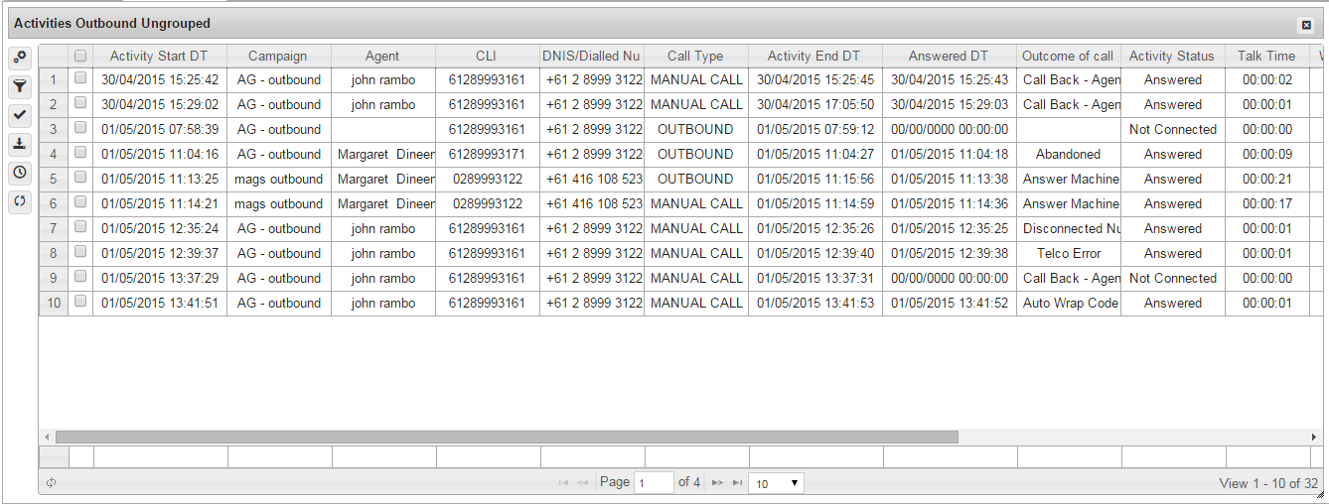Click the circular arrows refresh icon
The image size is (1329, 504).
click(x=20, y=200)
